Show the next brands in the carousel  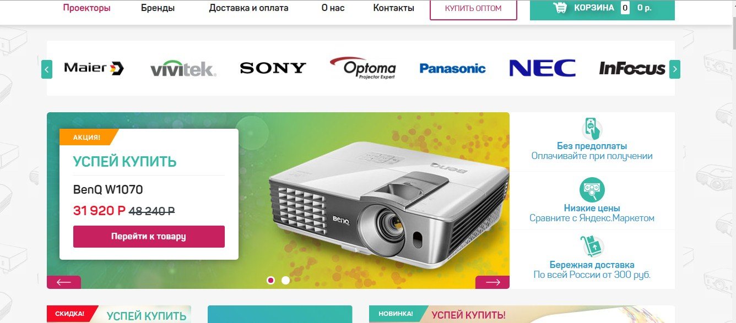675,69
